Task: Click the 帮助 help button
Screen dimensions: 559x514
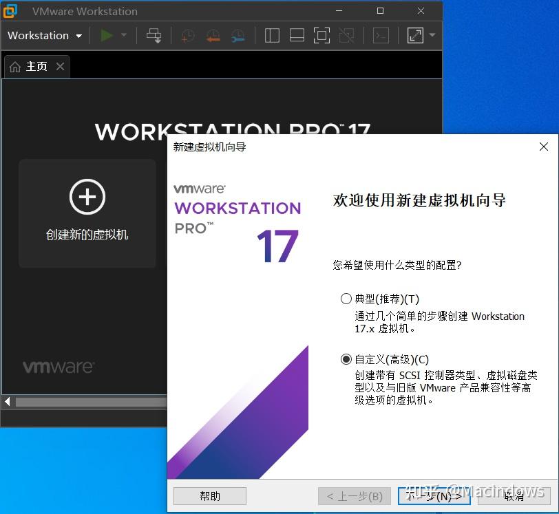Action: coord(210,496)
